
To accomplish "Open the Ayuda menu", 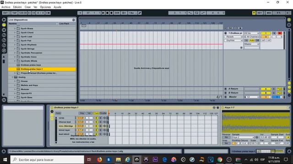I will [57, 7].
